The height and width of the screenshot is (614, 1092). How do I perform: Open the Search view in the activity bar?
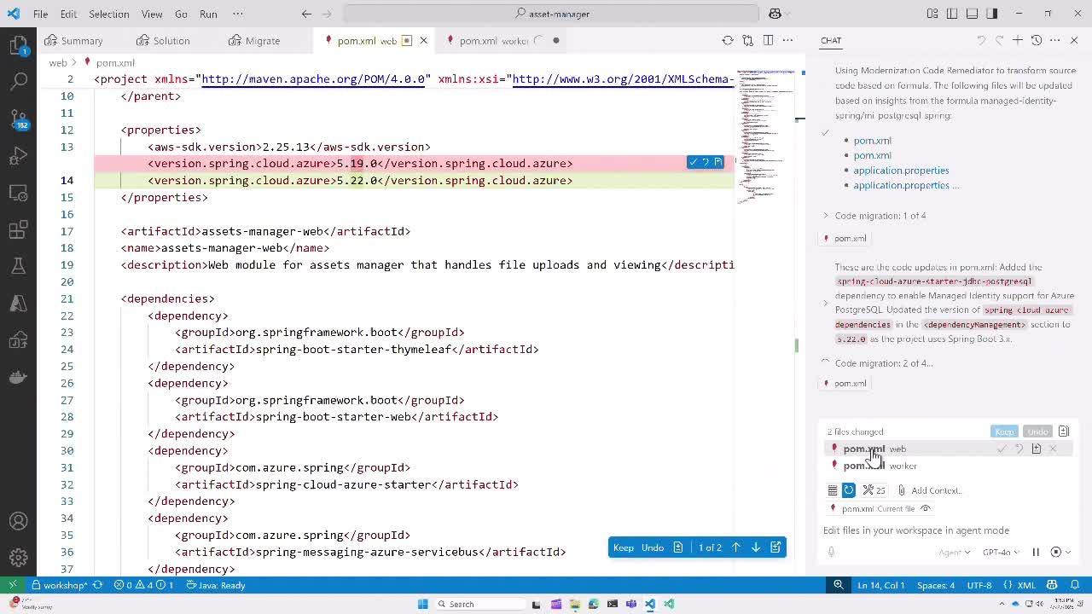(x=19, y=82)
